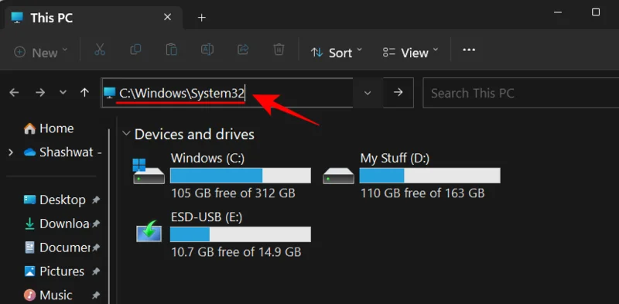Open recent locations chevron beside forward arrow
This screenshot has width=619, height=304.
tap(63, 93)
